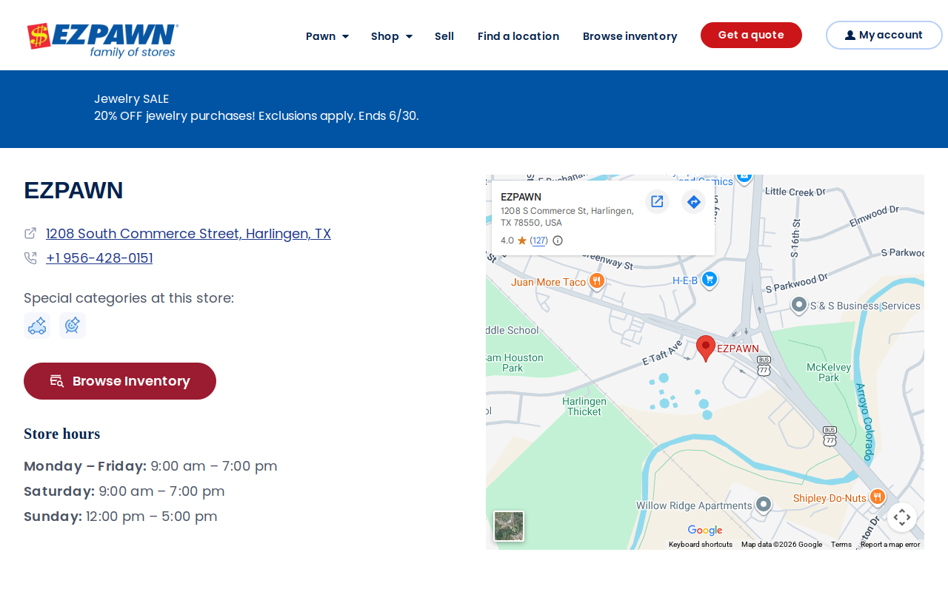
Task: Click the red Get a quote button
Action: pos(751,36)
